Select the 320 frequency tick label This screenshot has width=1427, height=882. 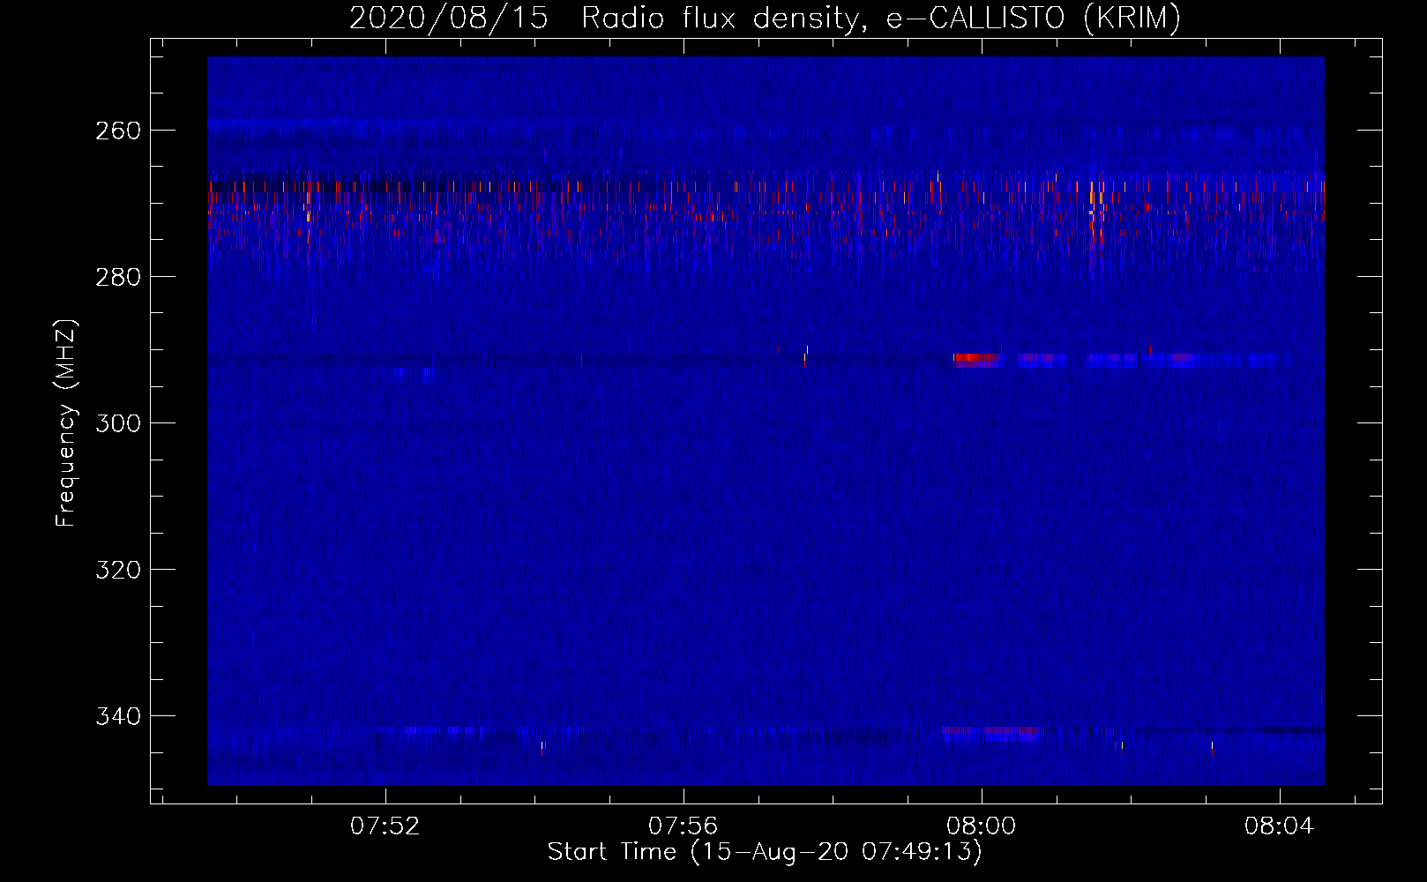click(118, 570)
